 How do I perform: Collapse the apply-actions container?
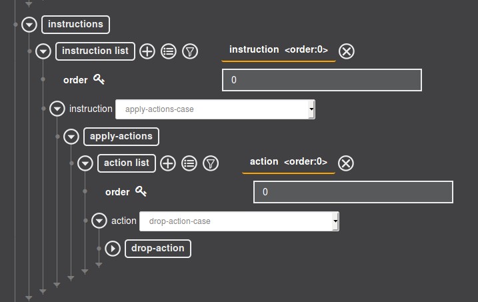click(71, 137)
